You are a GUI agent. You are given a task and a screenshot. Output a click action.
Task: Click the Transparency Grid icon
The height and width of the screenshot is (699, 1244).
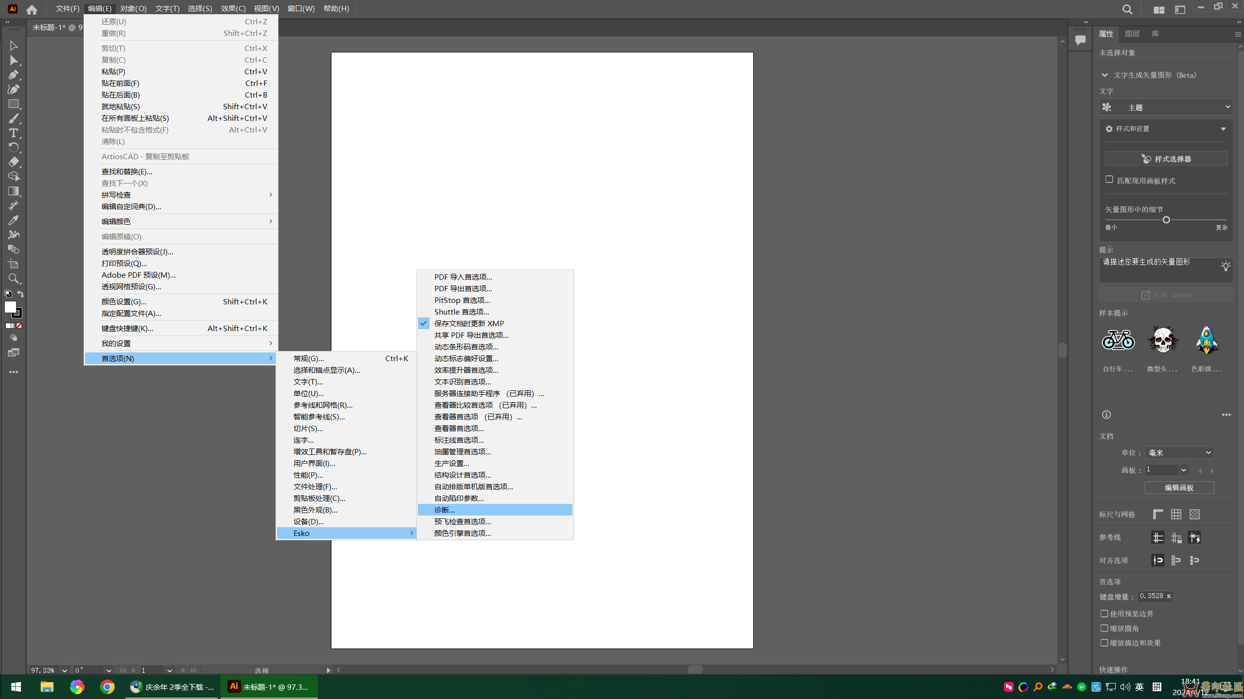pyautogui.click(x=1194, y=514)
